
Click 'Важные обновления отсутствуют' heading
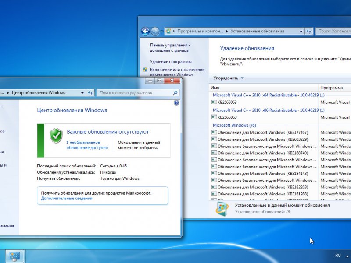point(107,132)
